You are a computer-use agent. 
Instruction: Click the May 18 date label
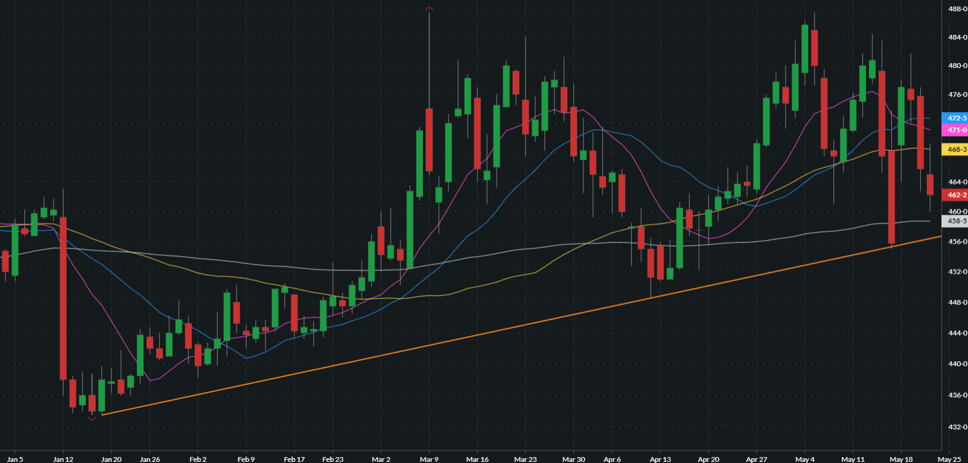(901, 459)
